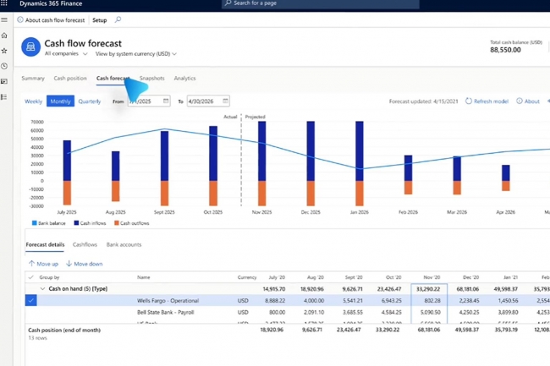The image size is (550, 366).
Task: Click the 33,290.22 Cash on hand cell
Action: coord(429,289)
